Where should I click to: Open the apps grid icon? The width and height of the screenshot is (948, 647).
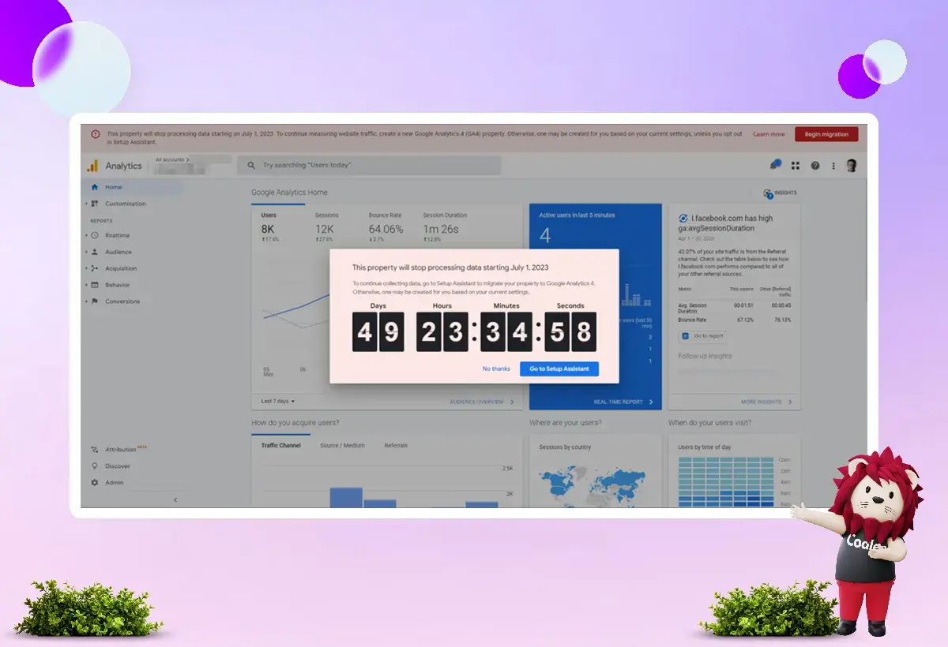pyautogui.click(x=796, y=166)
